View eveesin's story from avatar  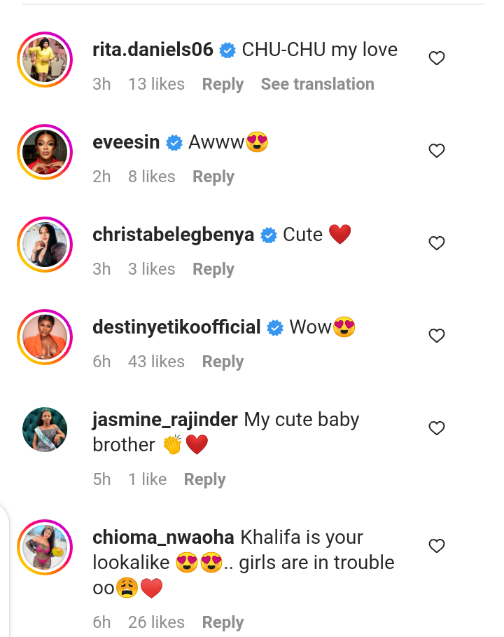click(45, 152)
